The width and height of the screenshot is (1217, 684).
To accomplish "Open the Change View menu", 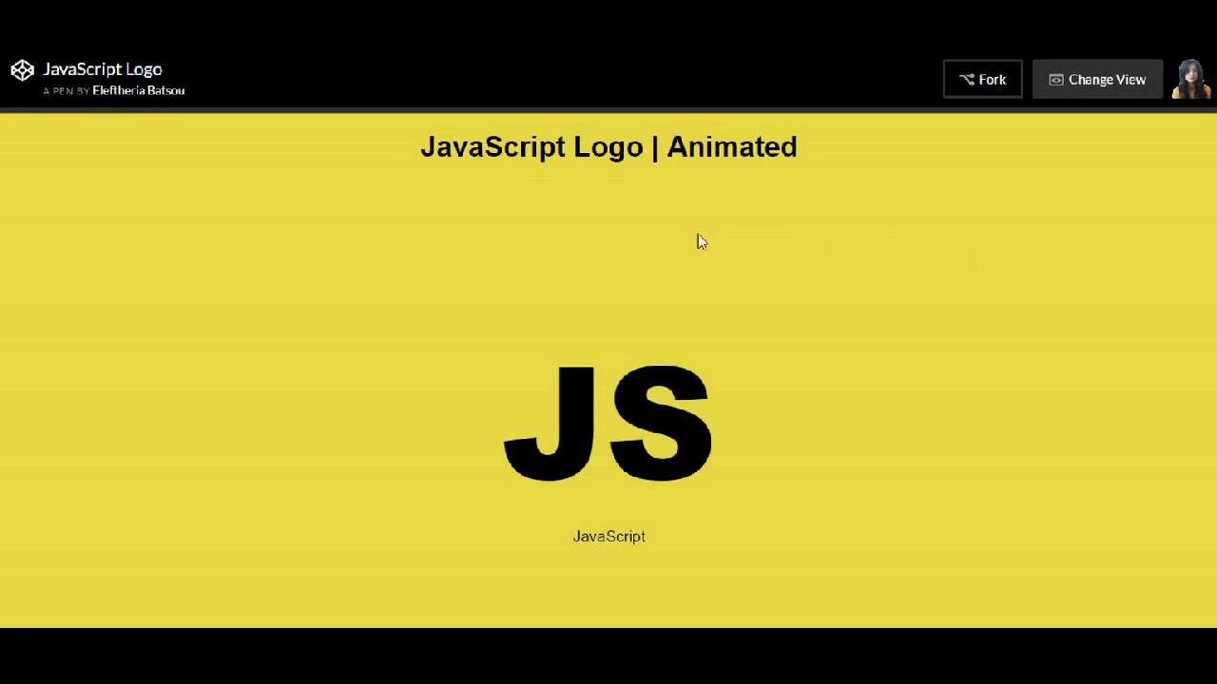I will 1097,80.
